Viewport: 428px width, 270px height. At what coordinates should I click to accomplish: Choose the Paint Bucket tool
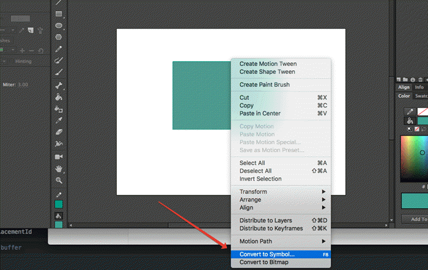59,97
